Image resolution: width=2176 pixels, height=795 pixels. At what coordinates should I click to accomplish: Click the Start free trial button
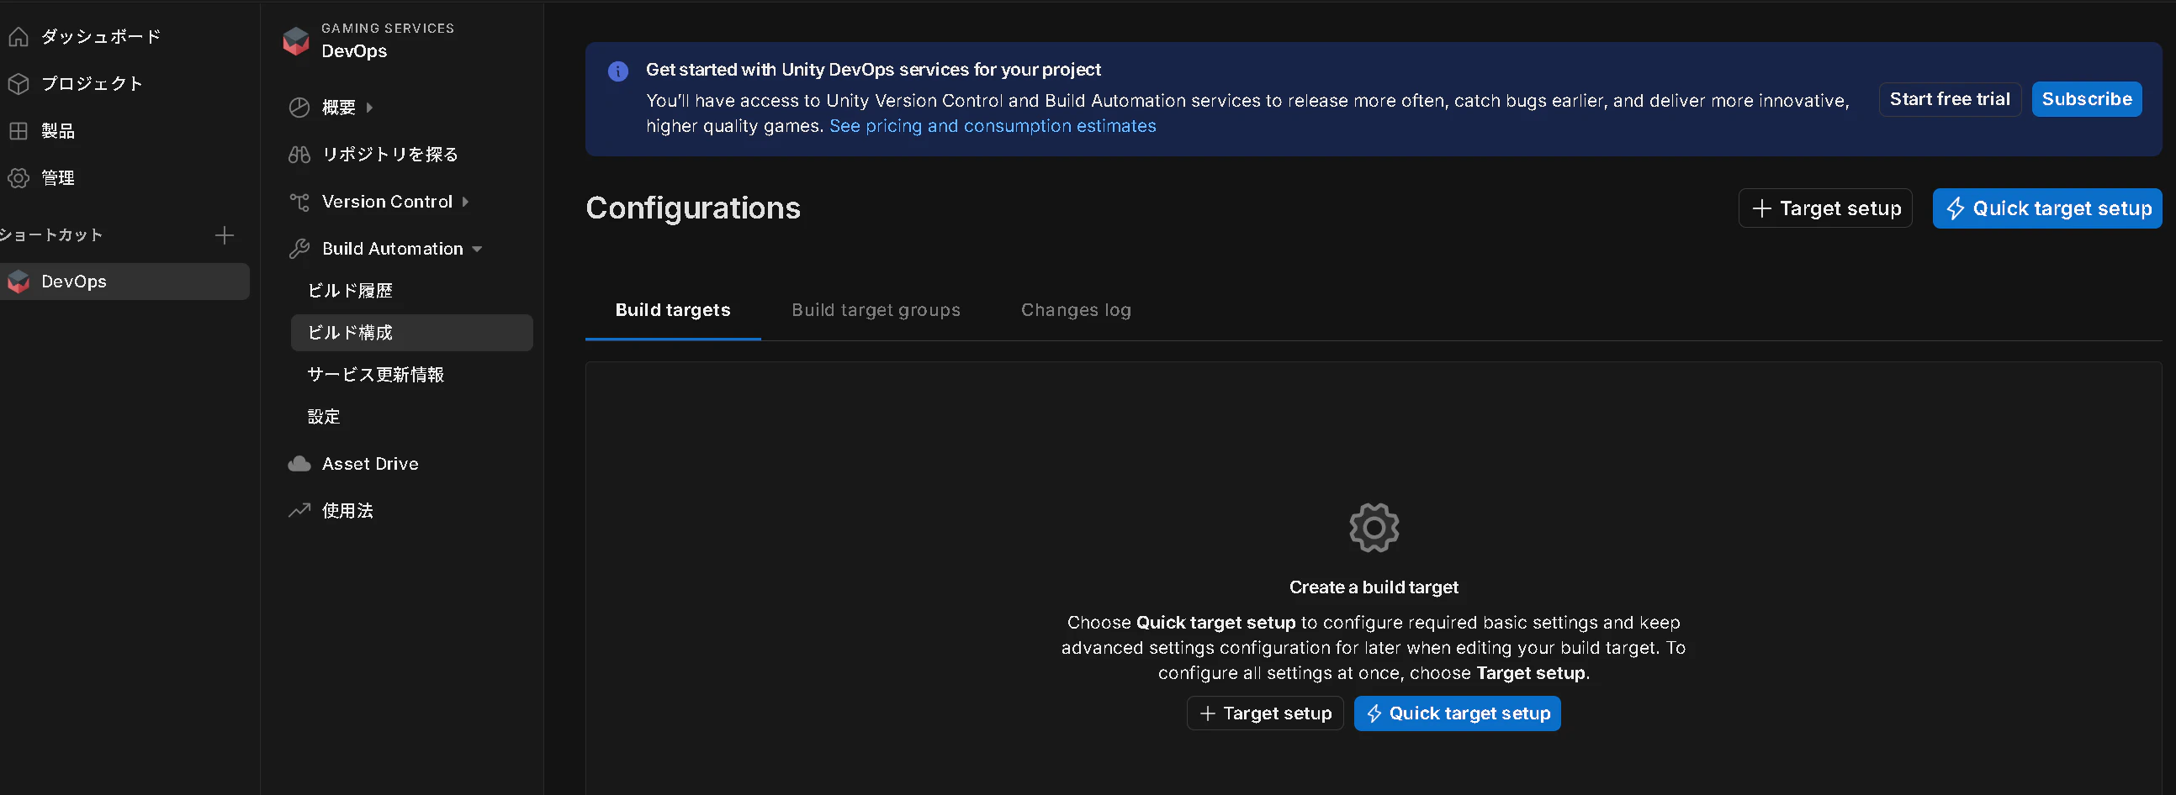tap(1950, 100)
